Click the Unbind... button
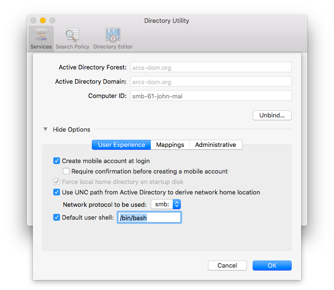Viewport: 334px width, 290px height. point(272,116)
